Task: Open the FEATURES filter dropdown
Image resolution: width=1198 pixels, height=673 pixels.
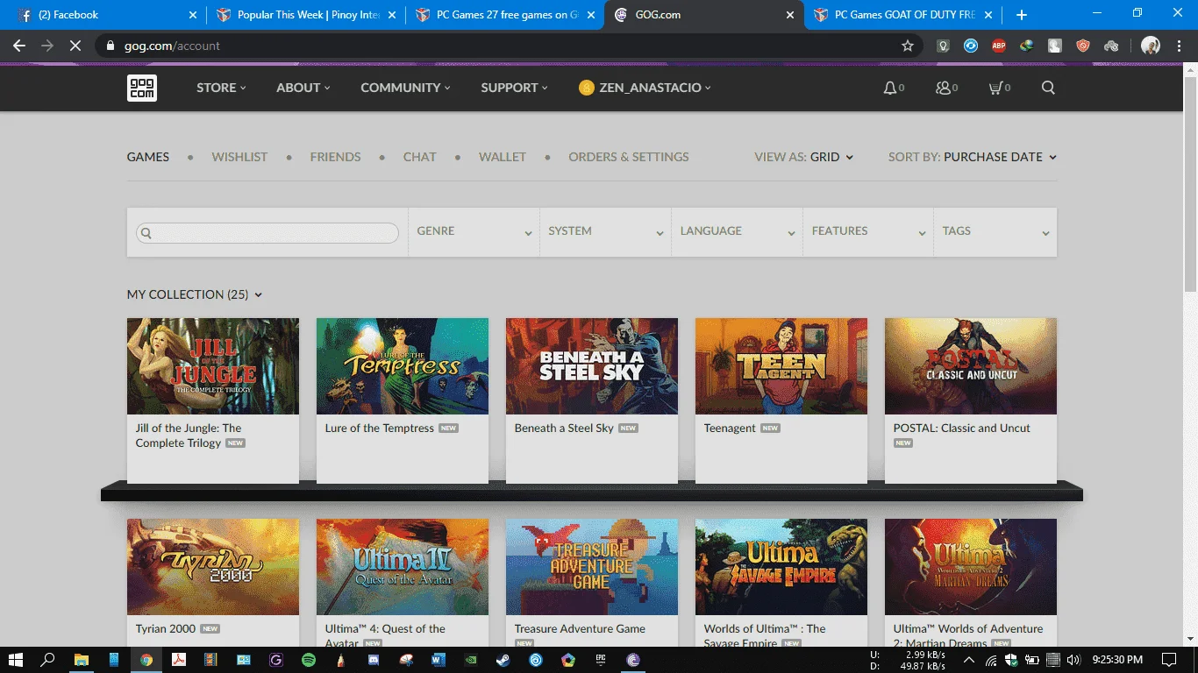Action: pos(868,231)
